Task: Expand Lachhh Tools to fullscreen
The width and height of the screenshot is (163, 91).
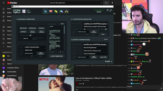Action: click(x=111, y=10)
